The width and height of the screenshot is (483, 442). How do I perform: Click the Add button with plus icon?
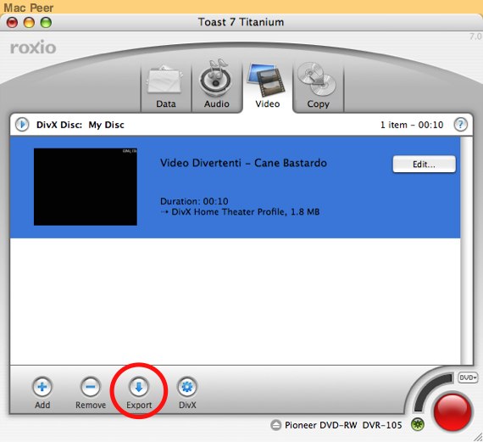tap(42, 387)
